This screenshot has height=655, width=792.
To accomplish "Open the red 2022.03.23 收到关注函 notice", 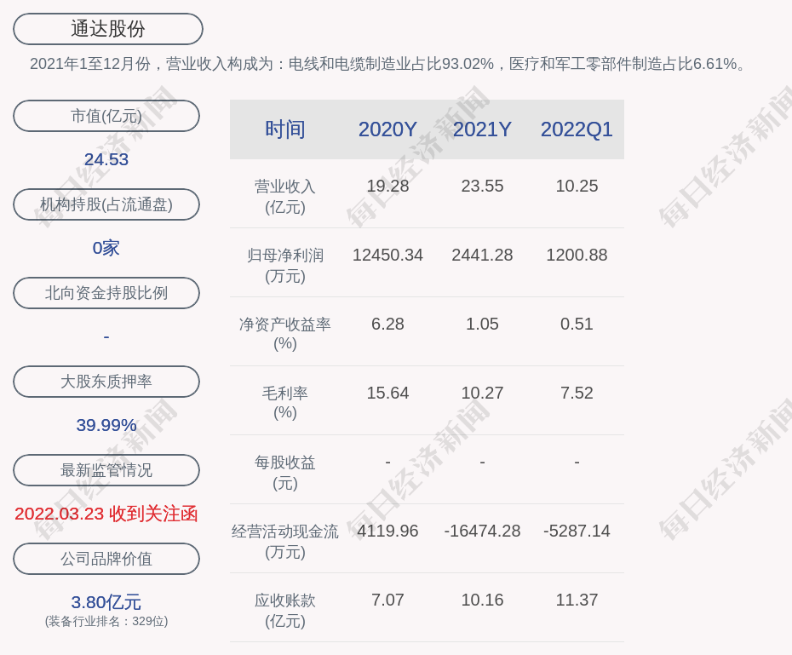I will [106, 514].
